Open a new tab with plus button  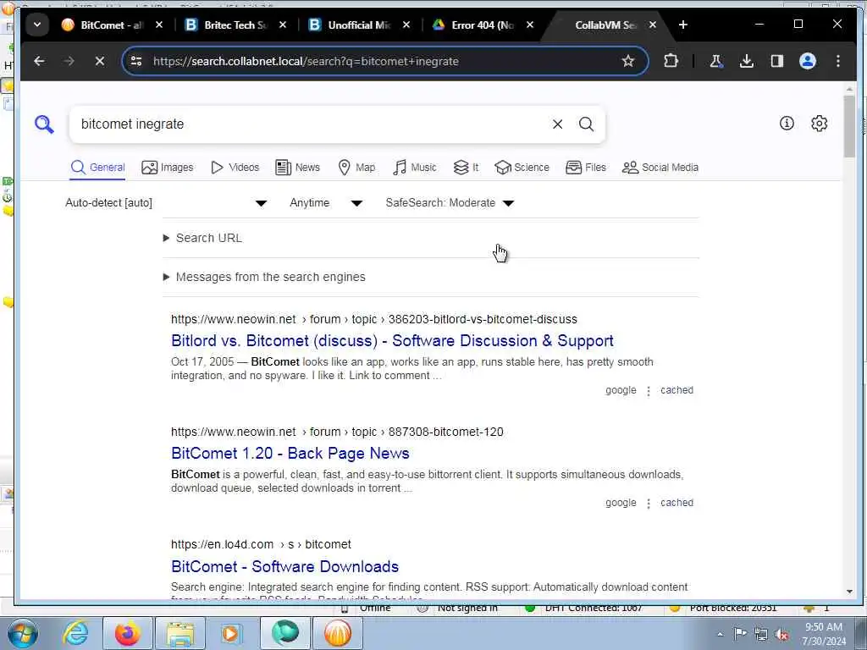coord(683,25)
